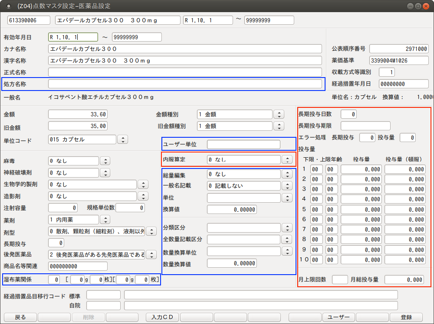The height and width of the screenshot is (324, 434).
Task: Click the ユーザー button at bottom
Action: [339, 317]
